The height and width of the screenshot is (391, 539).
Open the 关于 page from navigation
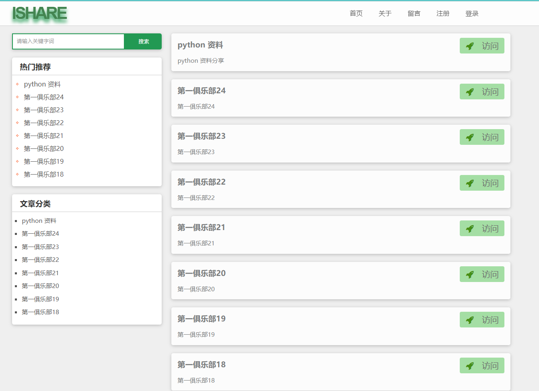385,14
